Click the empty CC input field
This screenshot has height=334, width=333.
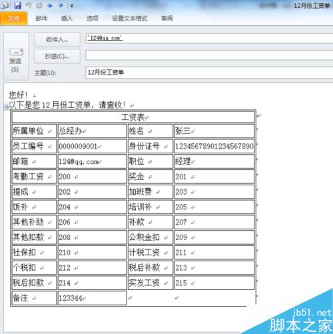pos(209,55)
